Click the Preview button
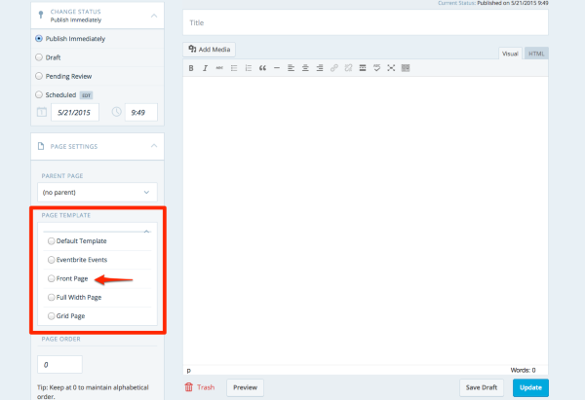 pos(245,387)
